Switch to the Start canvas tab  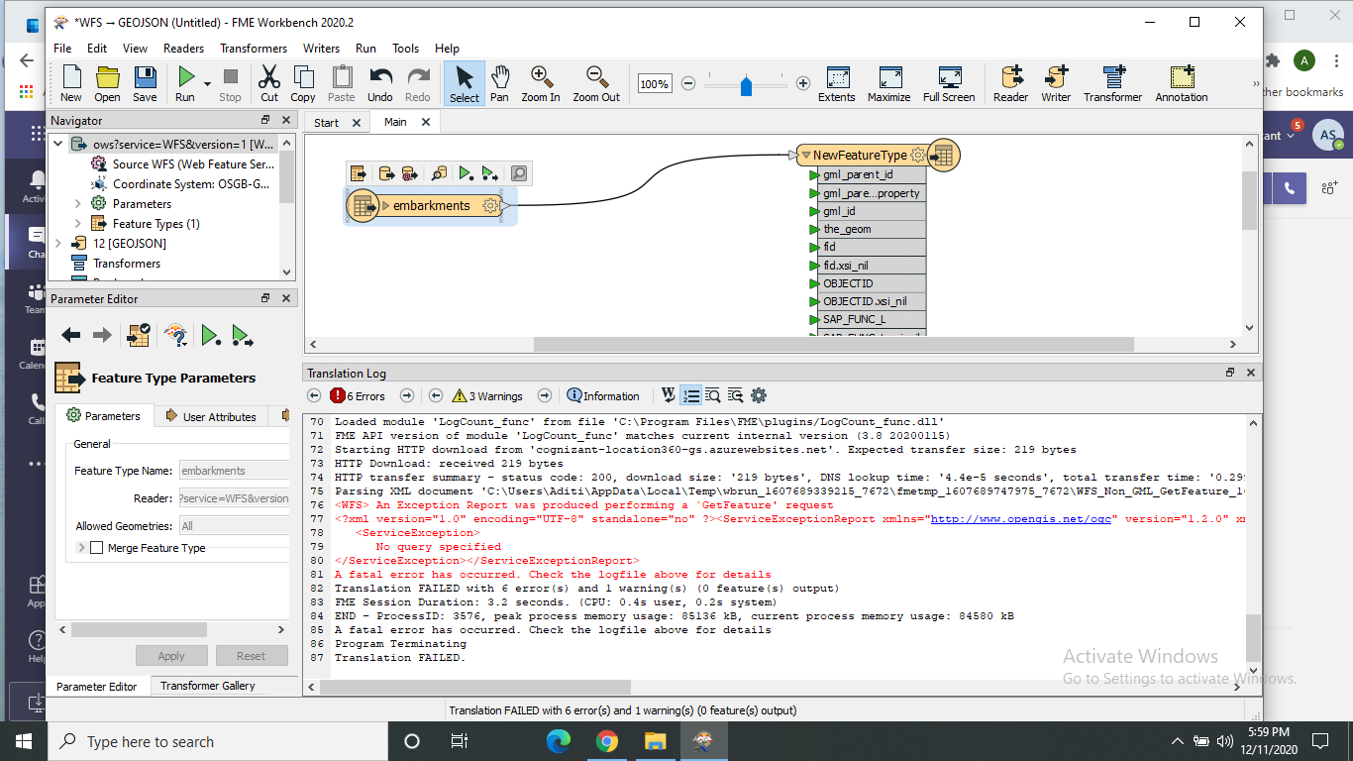pyautogui.click(x=326, y=123)
